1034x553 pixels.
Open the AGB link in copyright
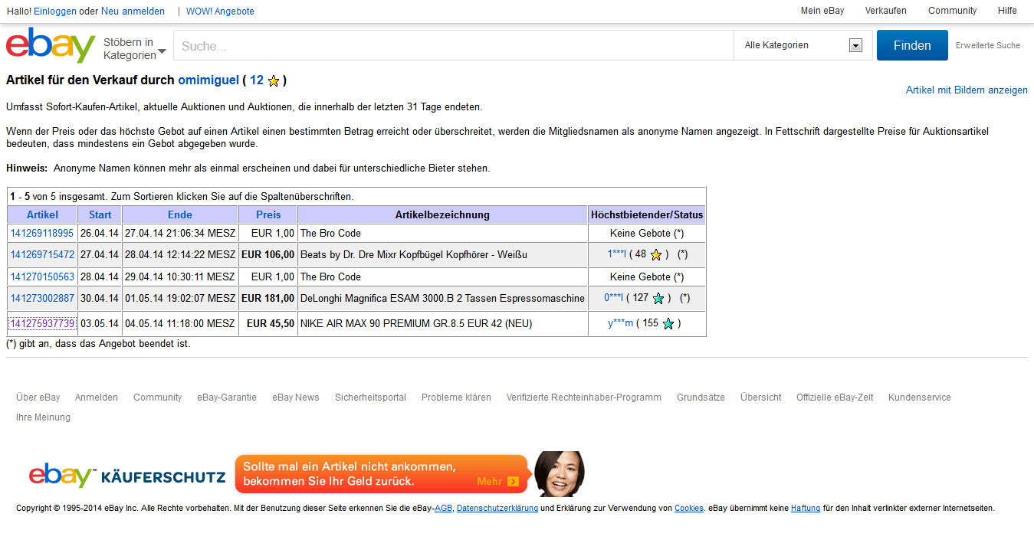pyautogui.click(x=444, y=508)
